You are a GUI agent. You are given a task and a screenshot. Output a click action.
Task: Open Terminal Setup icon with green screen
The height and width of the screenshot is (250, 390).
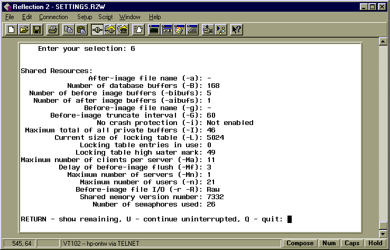154,30
